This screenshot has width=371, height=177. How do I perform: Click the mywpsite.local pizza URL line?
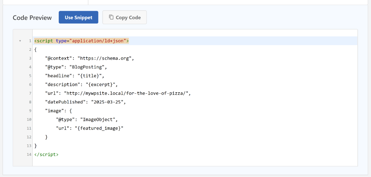point(118,93)
